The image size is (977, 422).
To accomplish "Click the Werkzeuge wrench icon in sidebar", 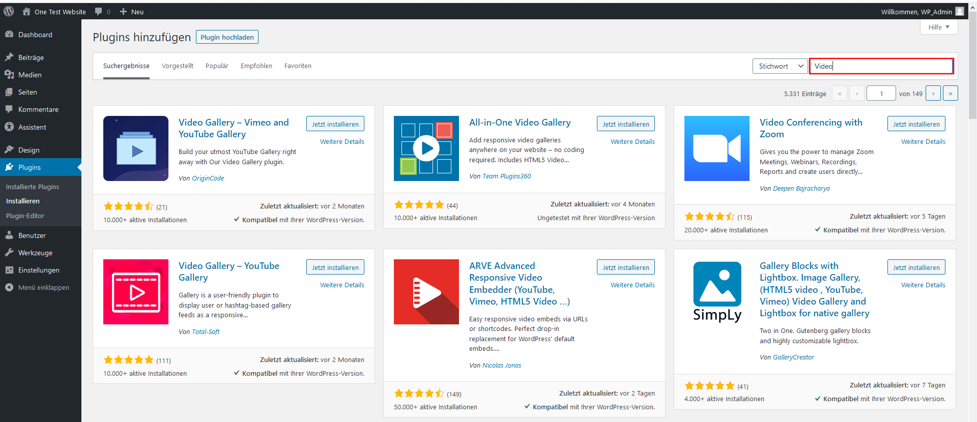I will coord(9,252).
